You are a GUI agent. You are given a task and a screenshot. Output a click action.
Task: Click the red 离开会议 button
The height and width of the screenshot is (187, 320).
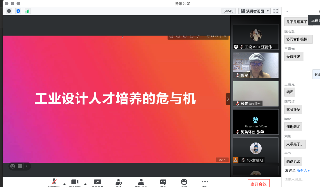[258, 184]
